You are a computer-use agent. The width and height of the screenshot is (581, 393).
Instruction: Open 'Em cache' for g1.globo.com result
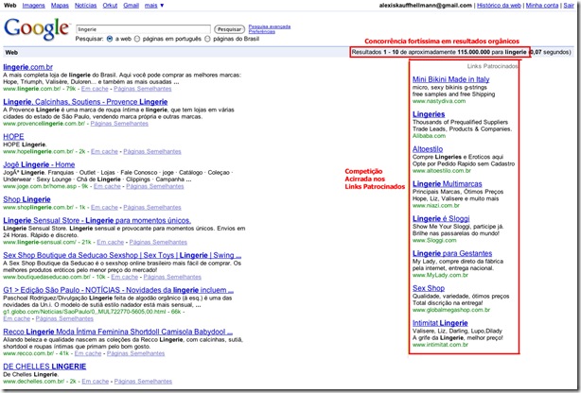(17, 318)
